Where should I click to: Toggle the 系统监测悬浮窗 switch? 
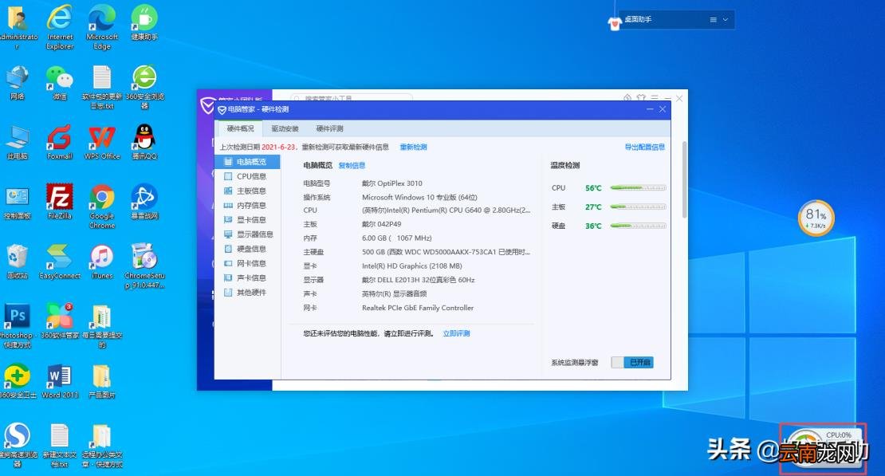point(632,363)
